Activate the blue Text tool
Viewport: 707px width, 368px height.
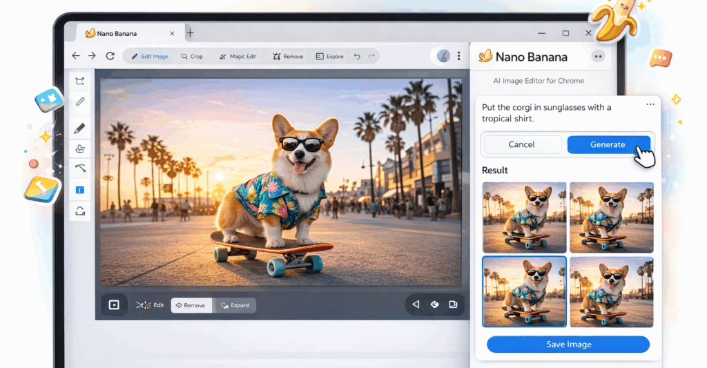coord(80,189)
